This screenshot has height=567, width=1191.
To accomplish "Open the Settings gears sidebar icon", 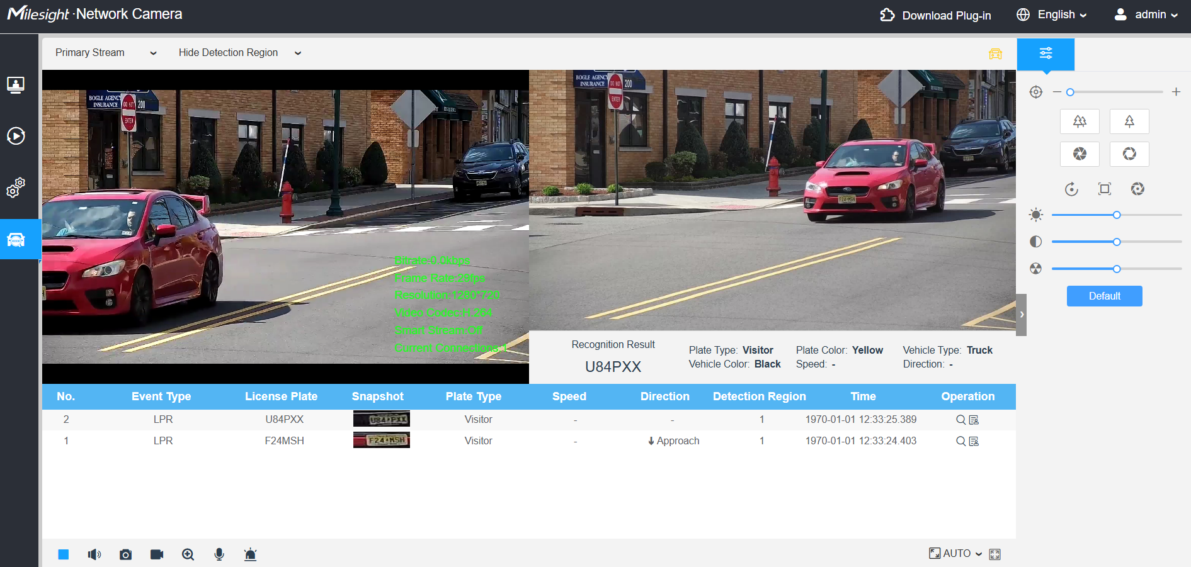I will tap(16, 187).
